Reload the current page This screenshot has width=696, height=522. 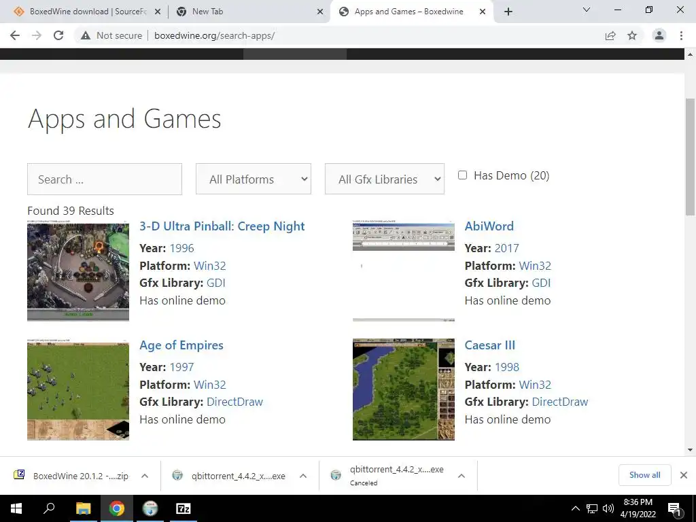(x=58, y=35)
